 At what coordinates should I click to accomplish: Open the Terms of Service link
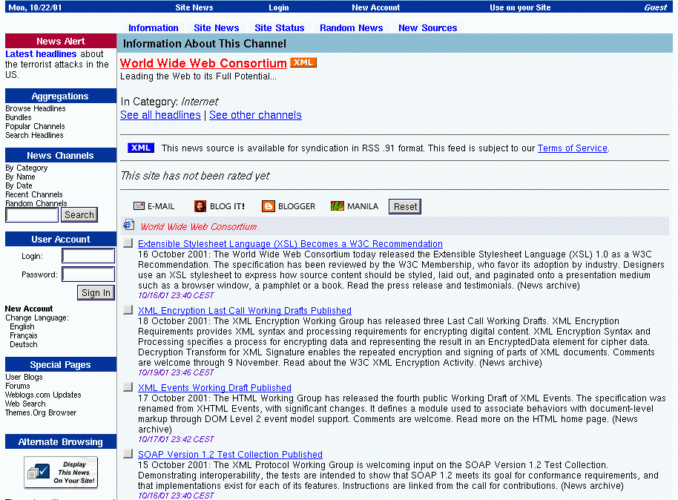tap(572, 148)
